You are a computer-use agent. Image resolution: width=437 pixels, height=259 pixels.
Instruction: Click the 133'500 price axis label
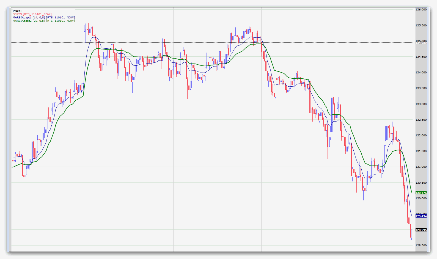click(x=421, y=88)
